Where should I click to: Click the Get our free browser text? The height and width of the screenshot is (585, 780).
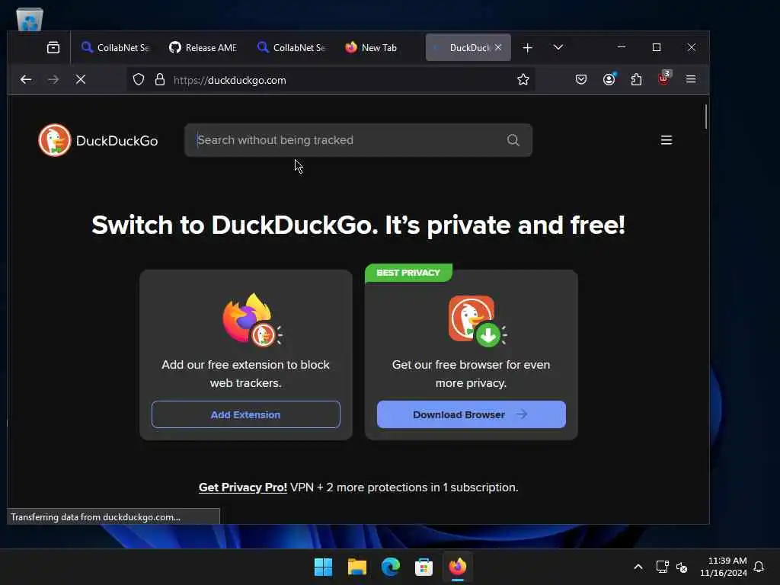click(x=471, y=373)
